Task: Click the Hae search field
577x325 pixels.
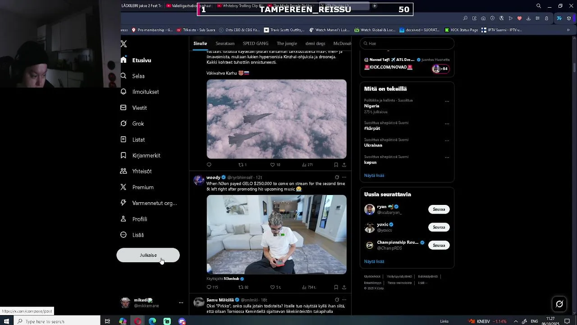Action: coord(407,43)
